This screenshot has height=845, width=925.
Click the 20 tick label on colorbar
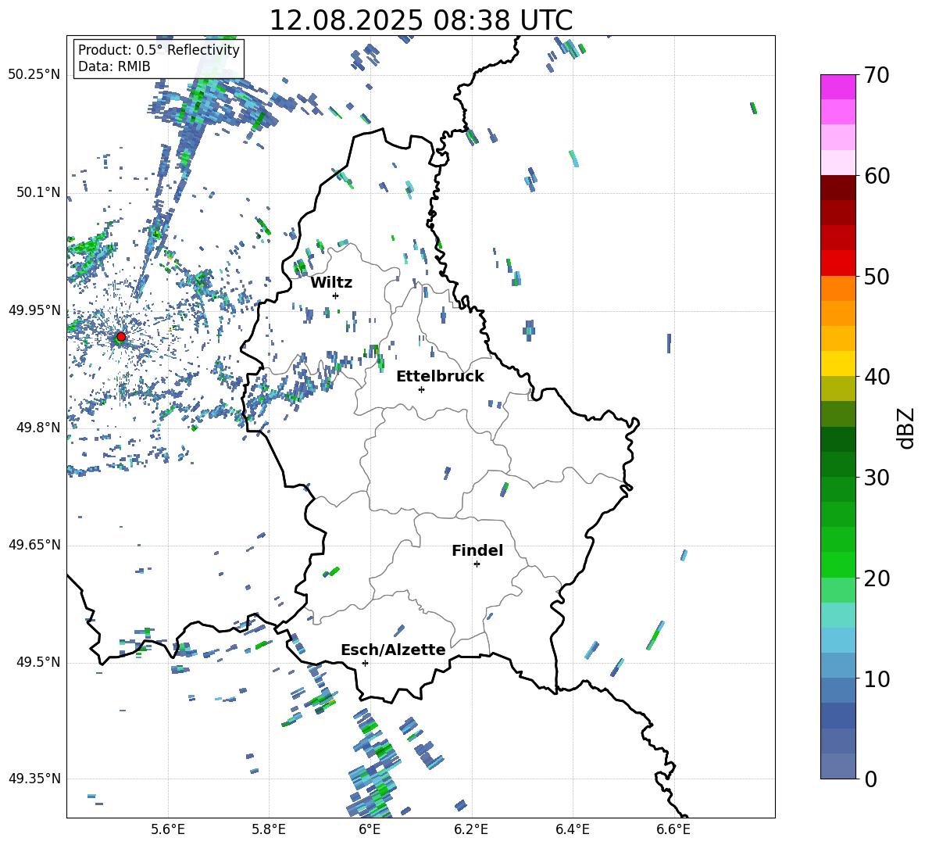tap(877, 578)
